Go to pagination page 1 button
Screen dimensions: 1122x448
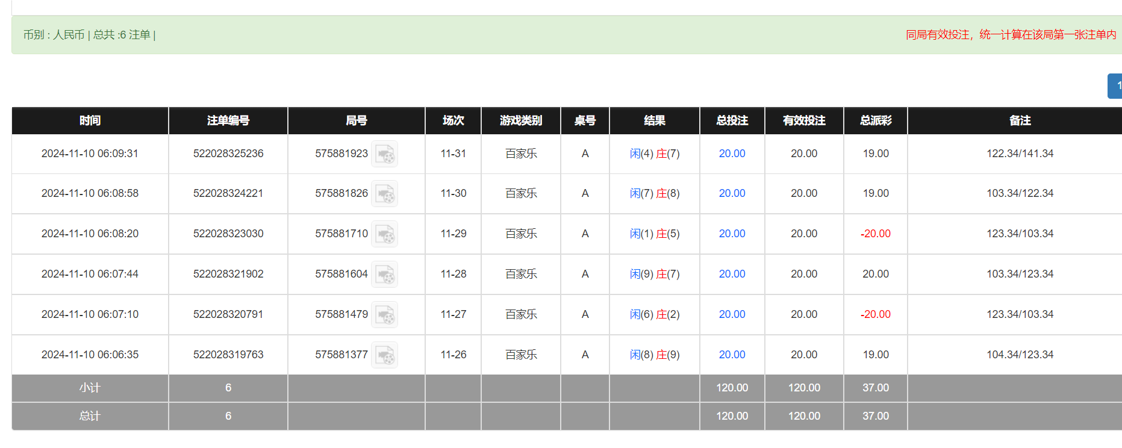click(x=1116, y=86)
